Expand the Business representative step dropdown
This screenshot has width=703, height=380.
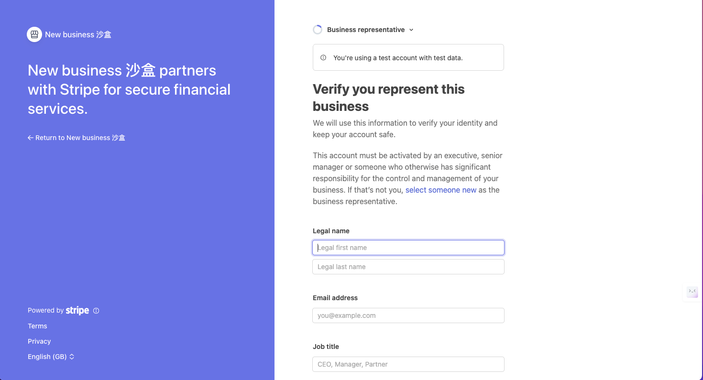pos(366,30)
